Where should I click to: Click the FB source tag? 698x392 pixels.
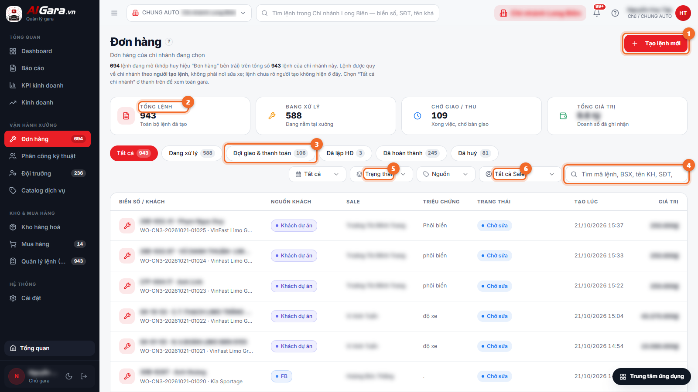tap(281, 376)
